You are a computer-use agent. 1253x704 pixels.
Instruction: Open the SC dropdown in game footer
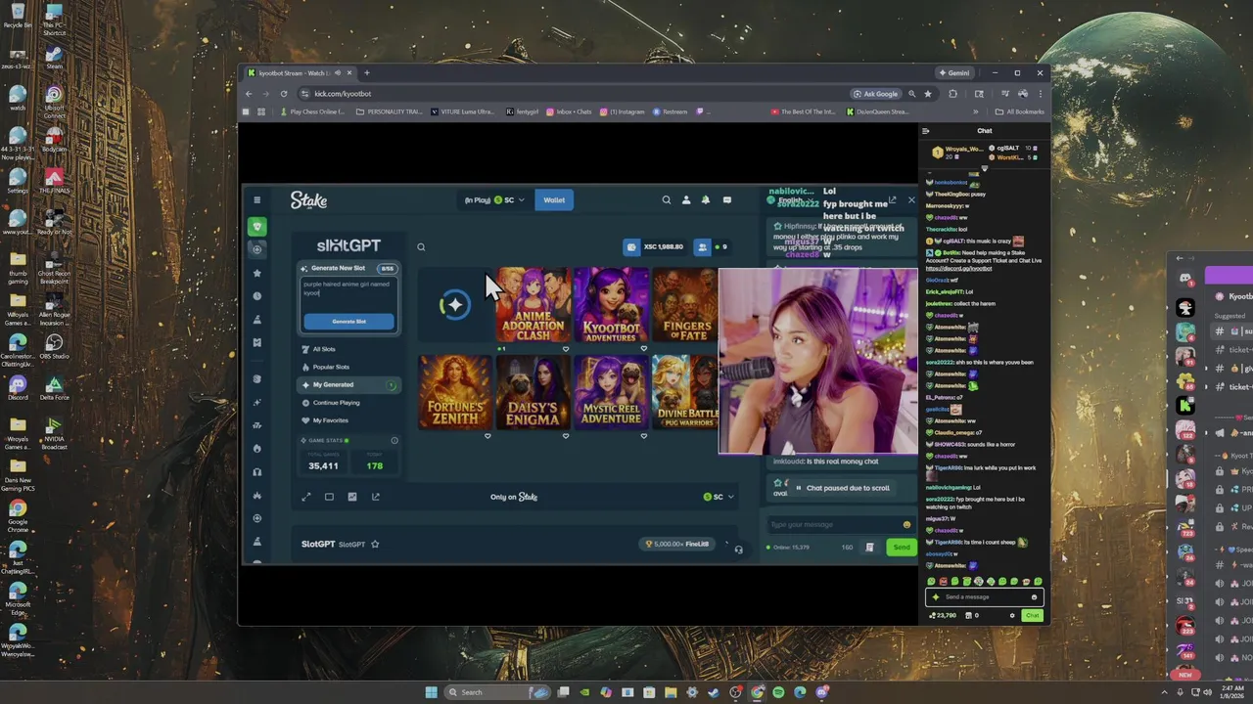coord(719,497)
